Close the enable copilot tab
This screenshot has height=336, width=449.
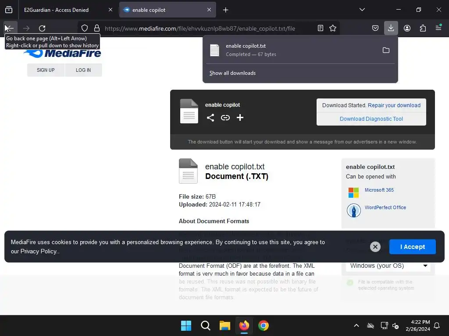[x=209, y=10]
